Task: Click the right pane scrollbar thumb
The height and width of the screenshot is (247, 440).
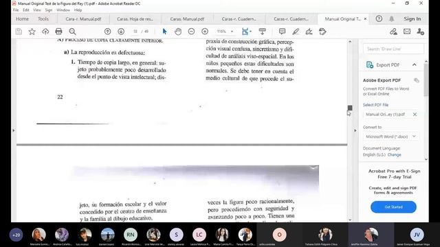Action: coord(426,80)
